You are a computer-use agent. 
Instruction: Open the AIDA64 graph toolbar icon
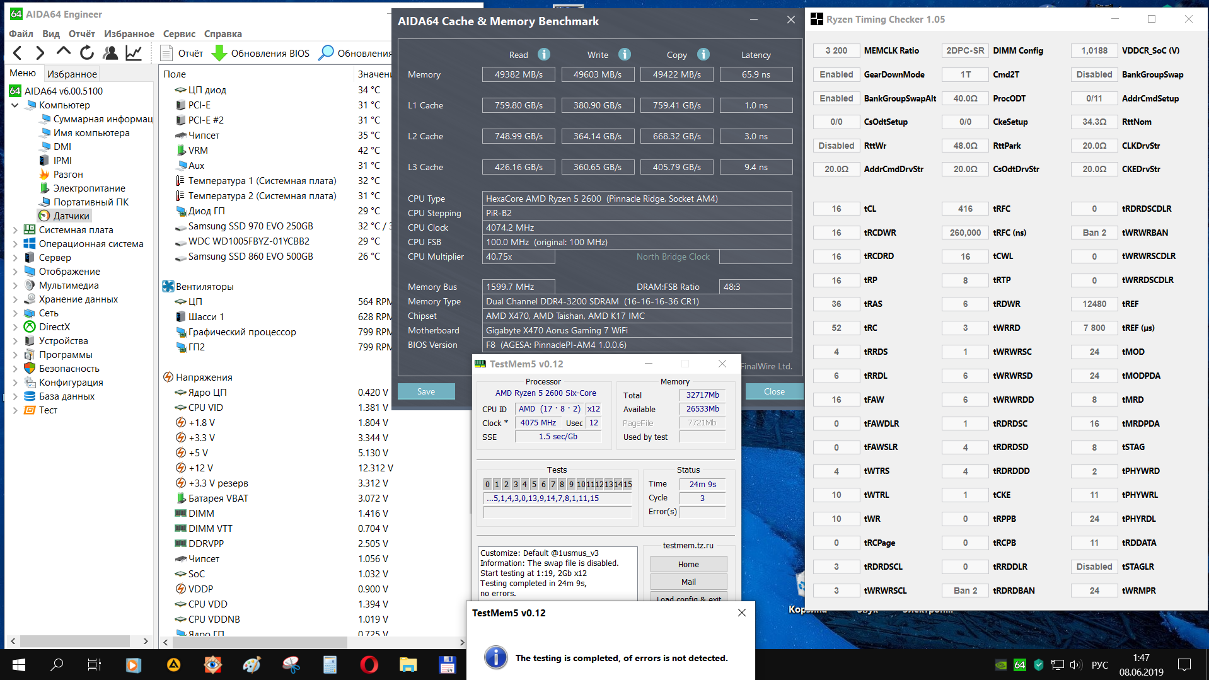pyautogui.click(x=134, y=53)
